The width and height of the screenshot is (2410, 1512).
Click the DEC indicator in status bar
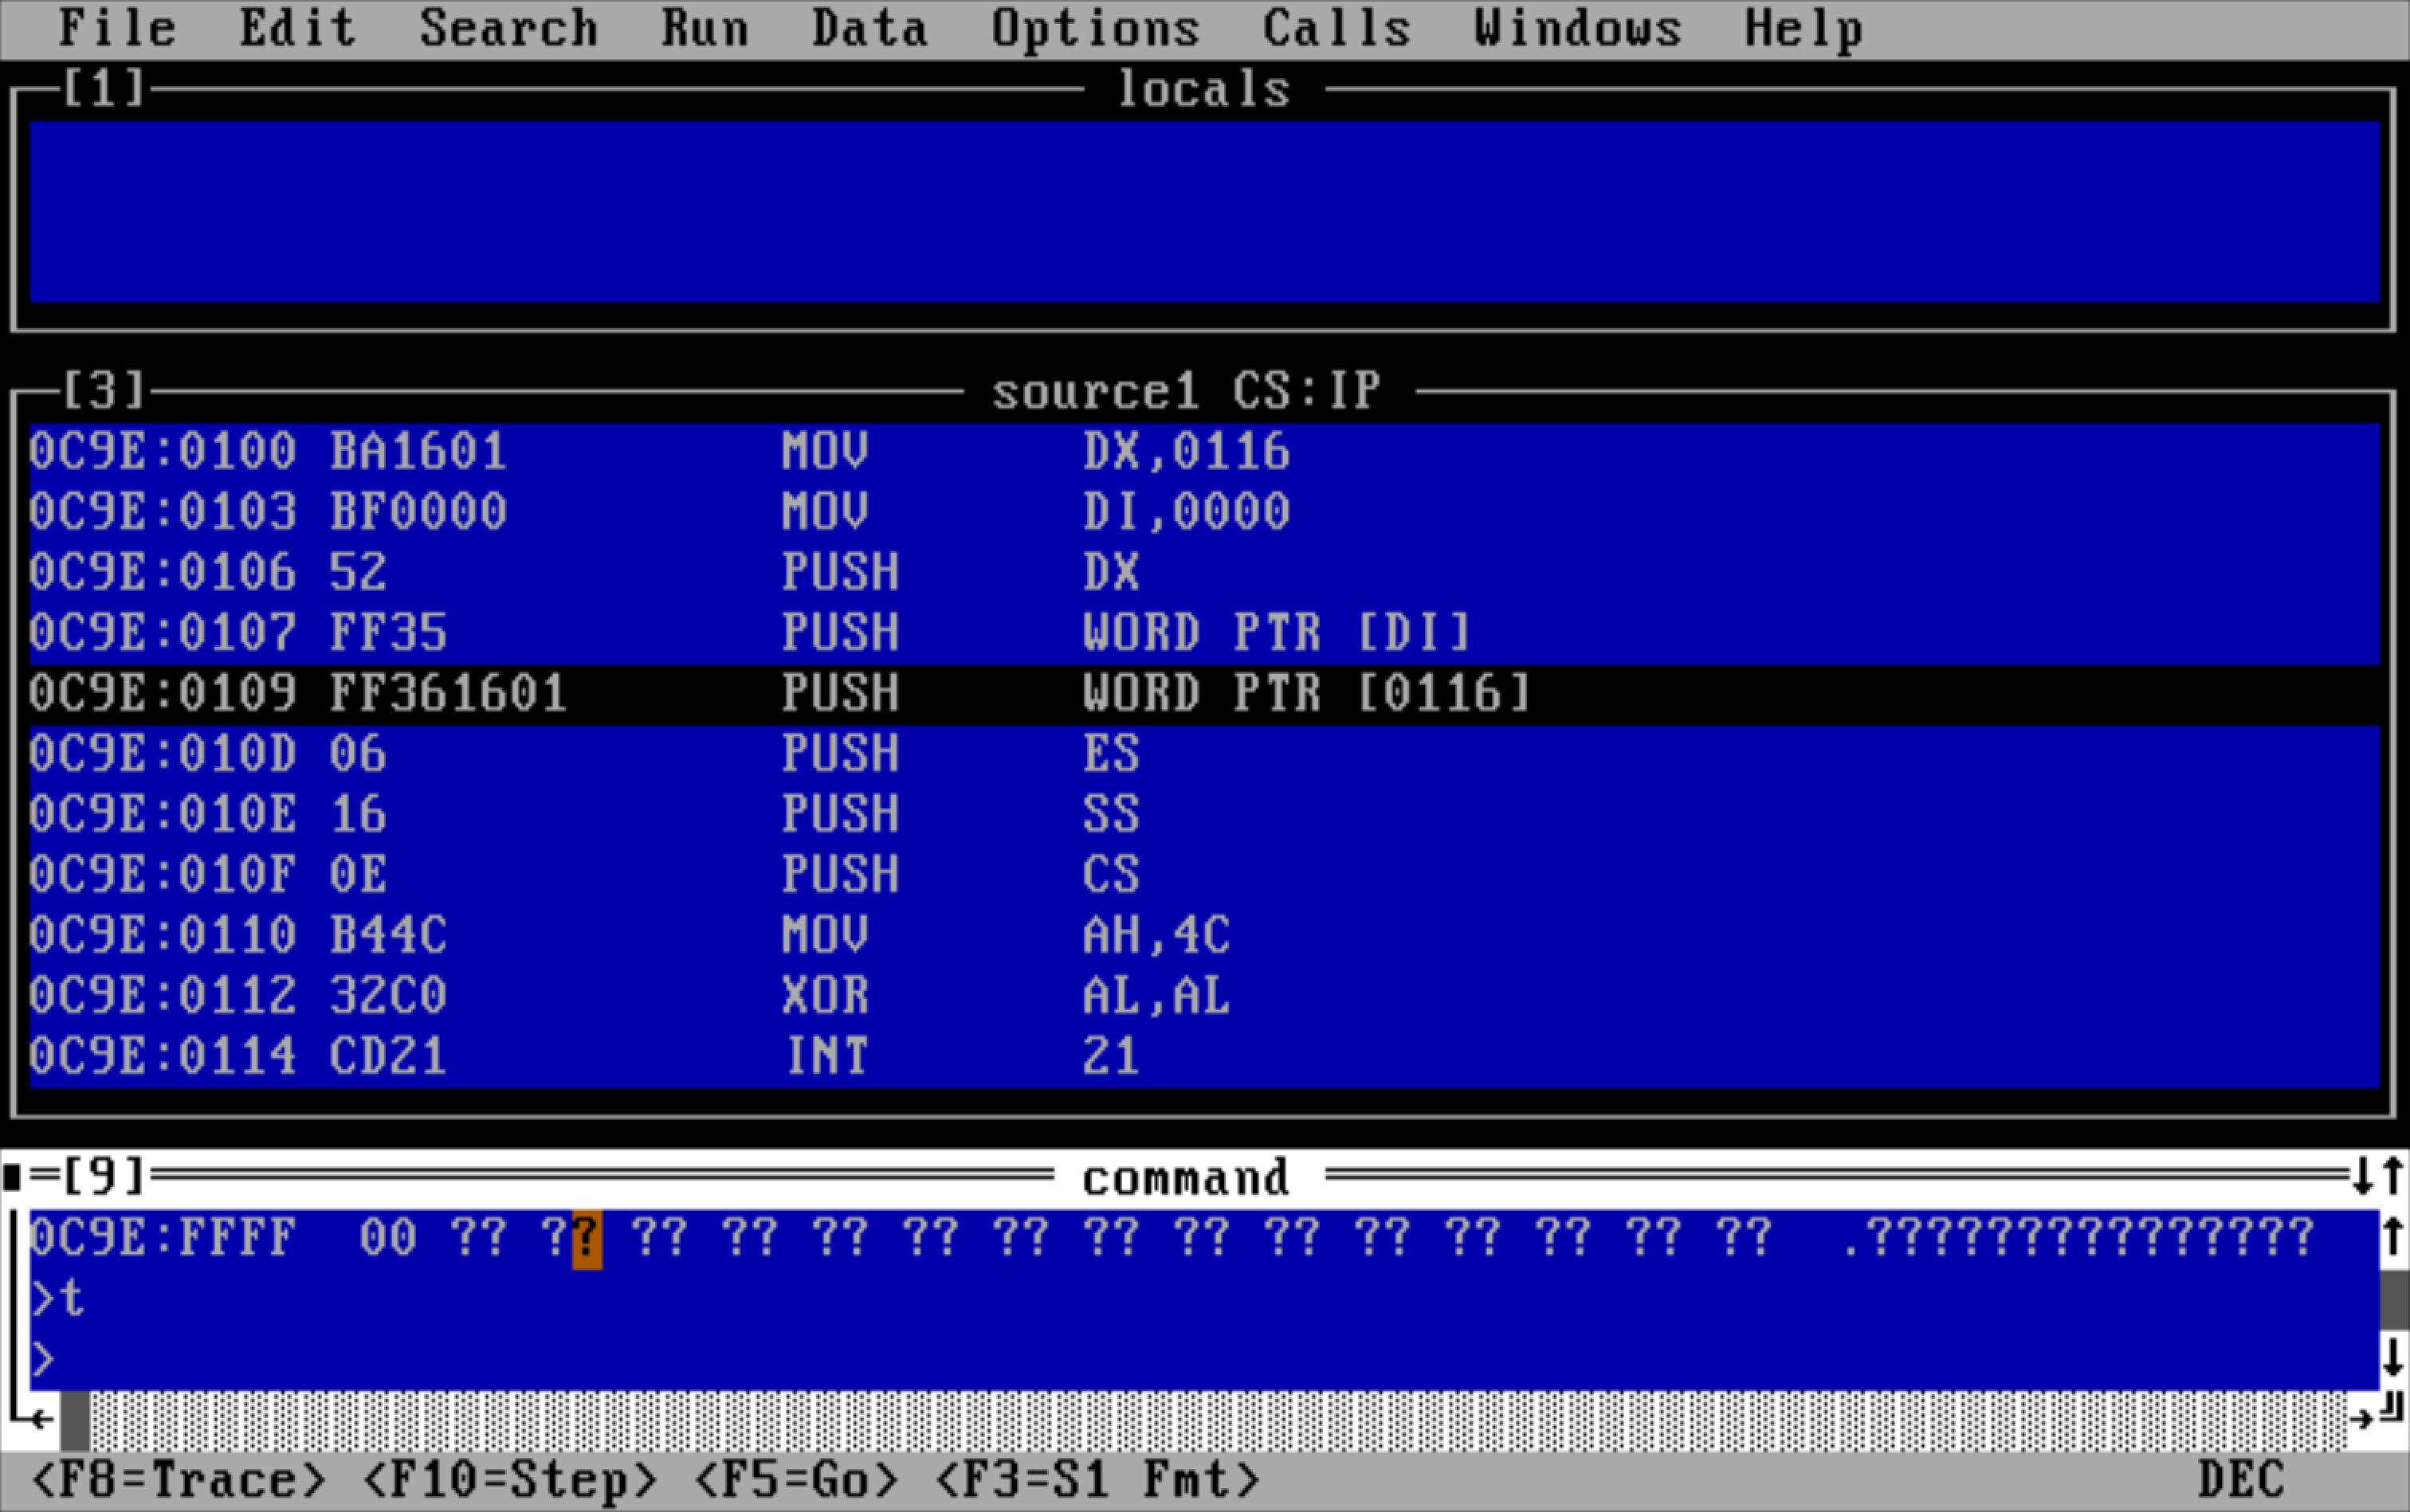coord(2242,1480)
